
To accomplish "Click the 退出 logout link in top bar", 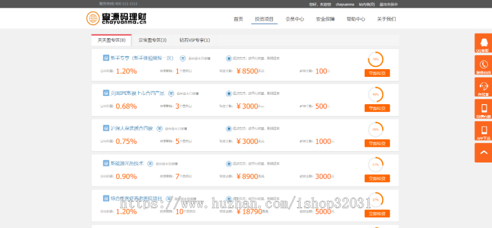I will coord(389,4).
